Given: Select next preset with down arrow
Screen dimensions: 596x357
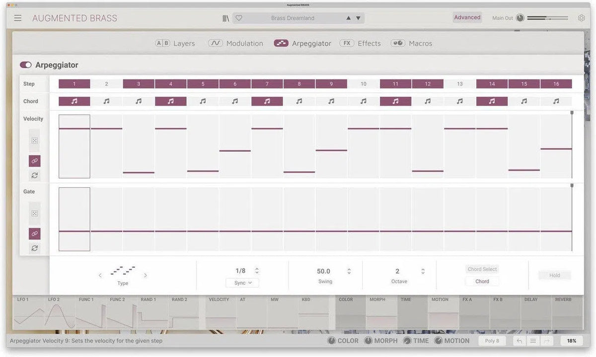Looking at the screenshot, I should pos(358,18).
